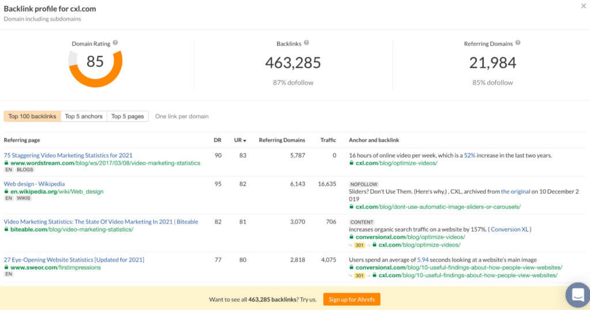Click the Domain Rating help icon
The height and width of the screenshot is (310, 590).
pos(115,43)
